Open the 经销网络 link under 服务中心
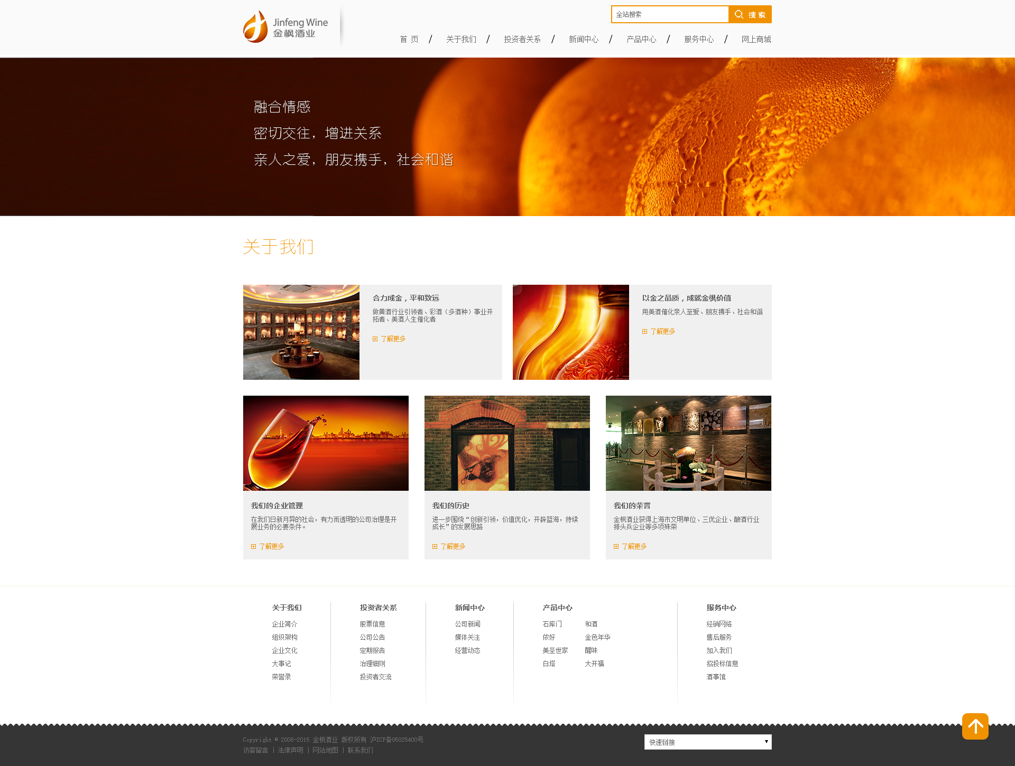The width and height of the screenshot is (1015, 766). (719, 624)
